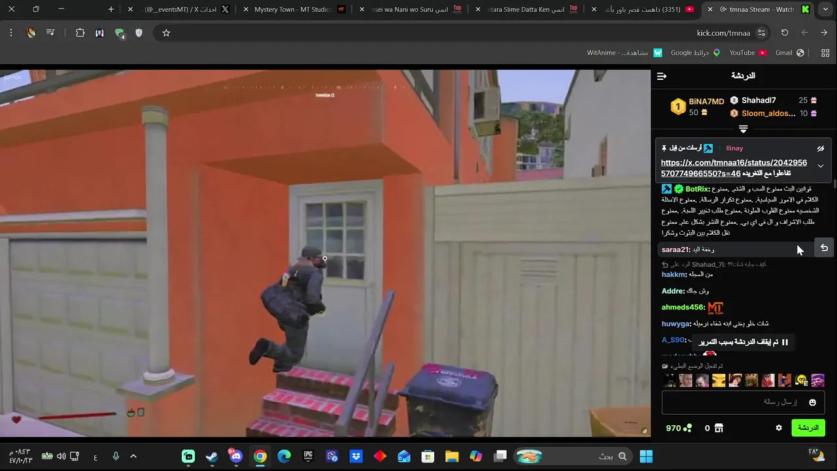Expand the gifters leaderboard handle
The height and width of the screenshot is (471, 837).
tap(743, 129)
